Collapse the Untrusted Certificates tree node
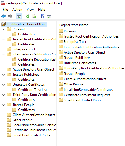The width and height of the screenshot is (125, 146). 4,85
